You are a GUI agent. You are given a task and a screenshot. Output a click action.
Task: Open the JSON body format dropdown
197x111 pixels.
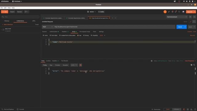click(x=103, y=35)
